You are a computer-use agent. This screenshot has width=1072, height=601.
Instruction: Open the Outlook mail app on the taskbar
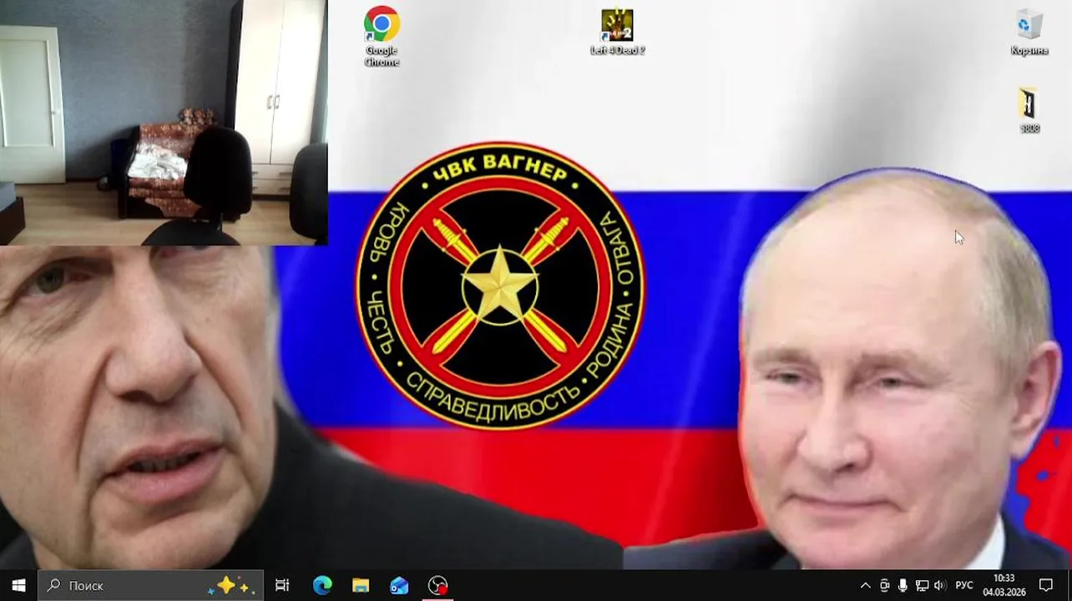pyautogui.click(x=399, y=585)
